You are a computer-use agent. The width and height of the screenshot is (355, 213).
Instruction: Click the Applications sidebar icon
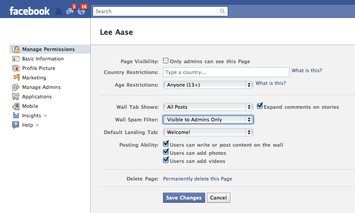coord(16,97)
